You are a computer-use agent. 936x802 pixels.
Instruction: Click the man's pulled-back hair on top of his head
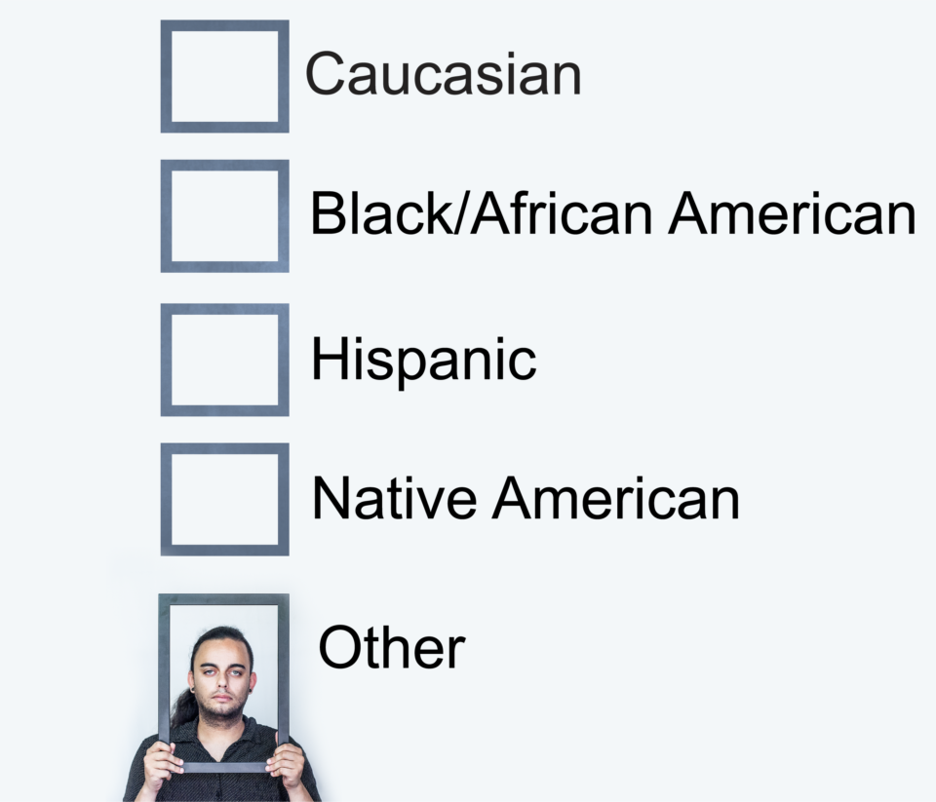click(222, 638)
